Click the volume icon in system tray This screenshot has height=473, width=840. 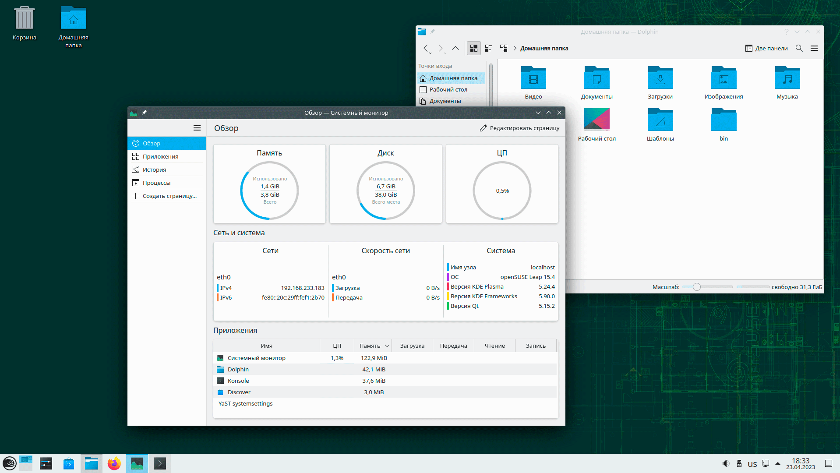pos(726,463)
